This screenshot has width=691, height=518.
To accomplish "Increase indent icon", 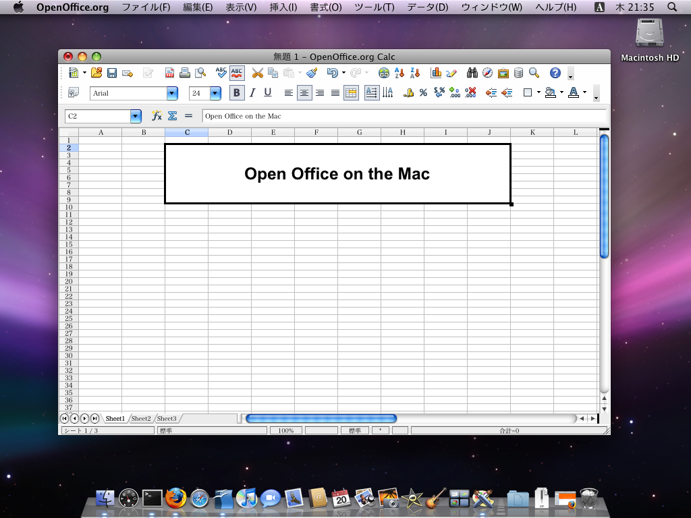I will [507, 92].
